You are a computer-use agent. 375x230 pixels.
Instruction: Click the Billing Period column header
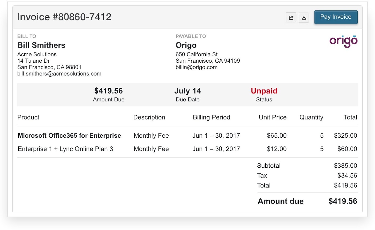(211, 117)
